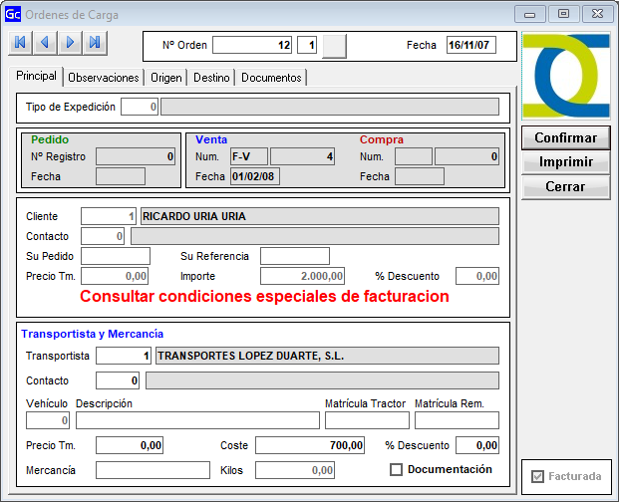Click the Matrícula Tractor input field
The image size is (619, 502).
click(366, 420)
